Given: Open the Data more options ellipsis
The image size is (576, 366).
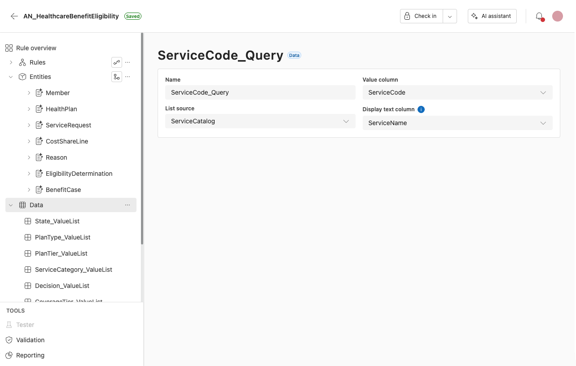Looking at the screenshot, I should (128, 205).
